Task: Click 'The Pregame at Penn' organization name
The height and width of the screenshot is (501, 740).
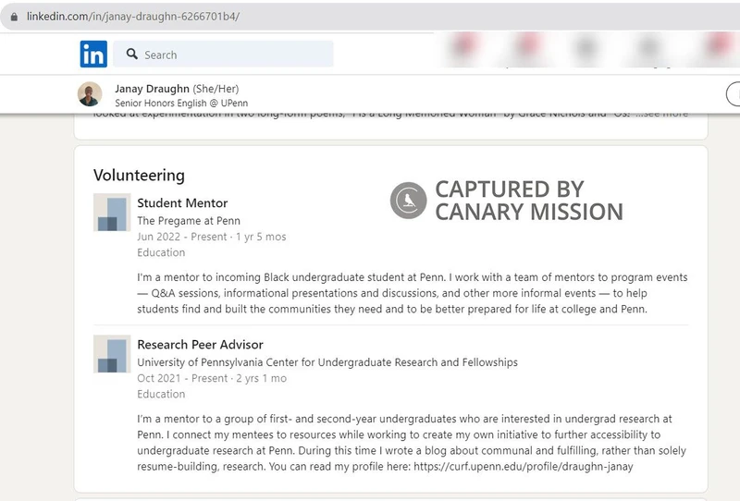Action: pos(189,221)
